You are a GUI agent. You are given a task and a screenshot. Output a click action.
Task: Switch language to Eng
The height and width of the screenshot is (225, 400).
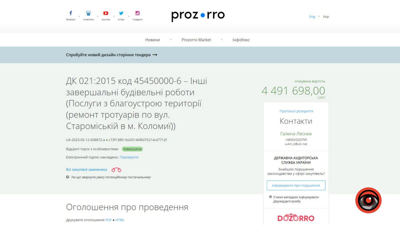pyautogui.click(x=312, y=16)
